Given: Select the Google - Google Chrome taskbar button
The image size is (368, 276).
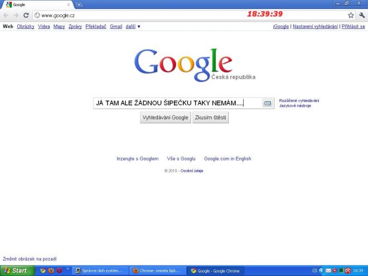Looking at the screenshot, I should click(215, 271).
